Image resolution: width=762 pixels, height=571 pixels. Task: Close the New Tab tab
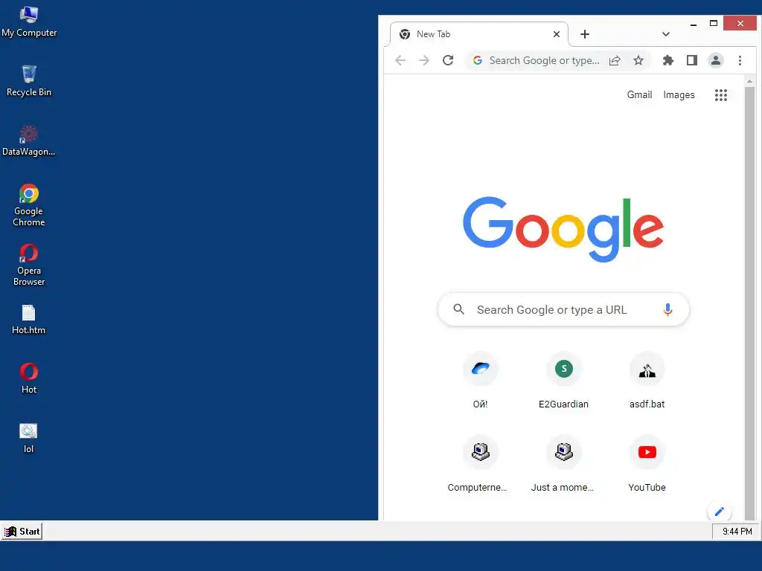pos(557,34)
